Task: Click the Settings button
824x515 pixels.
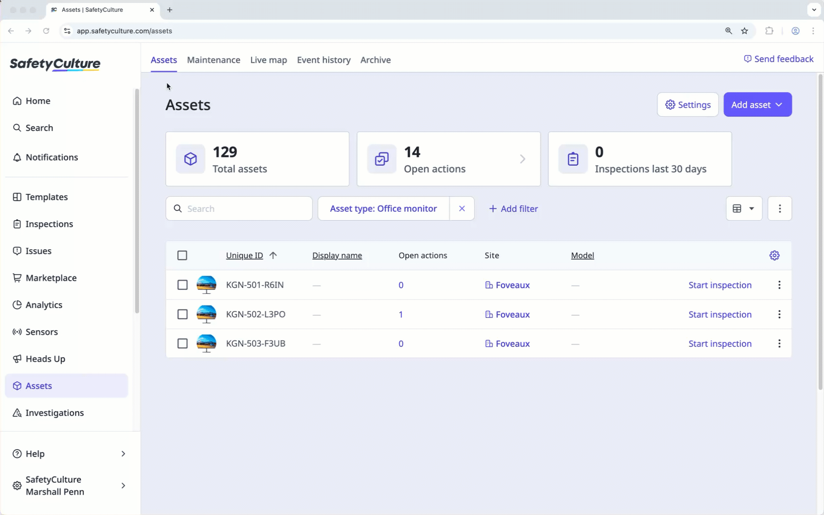Action: tap(688, 104)
